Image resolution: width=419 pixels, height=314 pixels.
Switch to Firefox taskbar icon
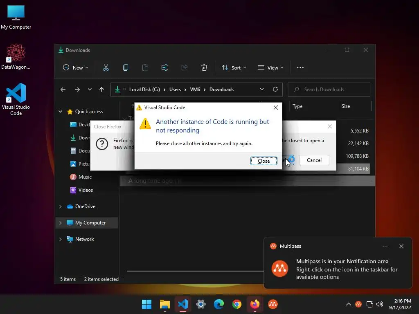point(255,304)
